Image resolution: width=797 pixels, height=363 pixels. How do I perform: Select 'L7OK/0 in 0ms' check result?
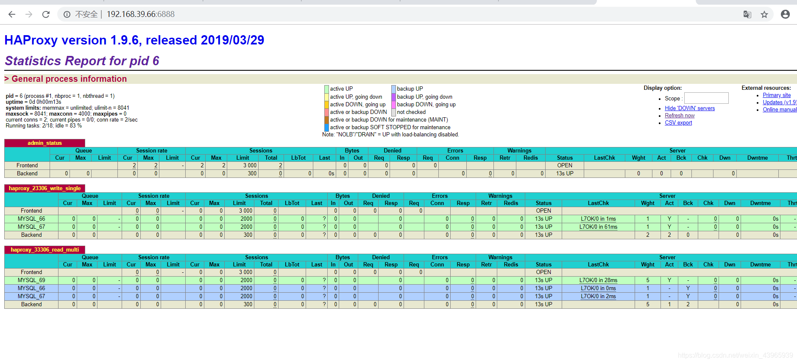[x=598, y=288]
